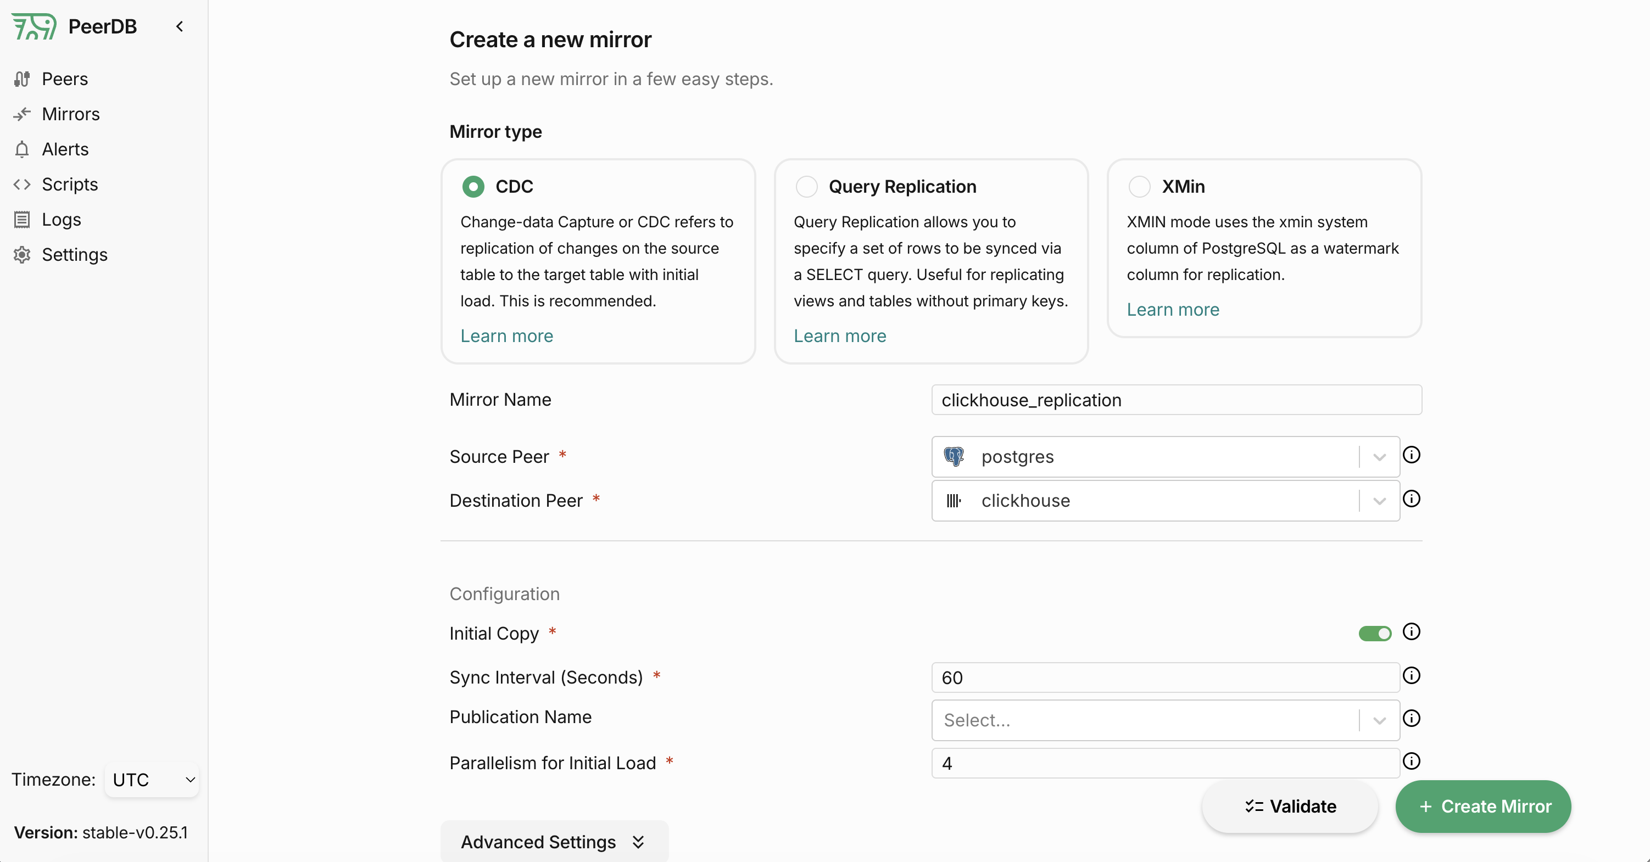Open Learn more under Query Replication

[840, 335]
